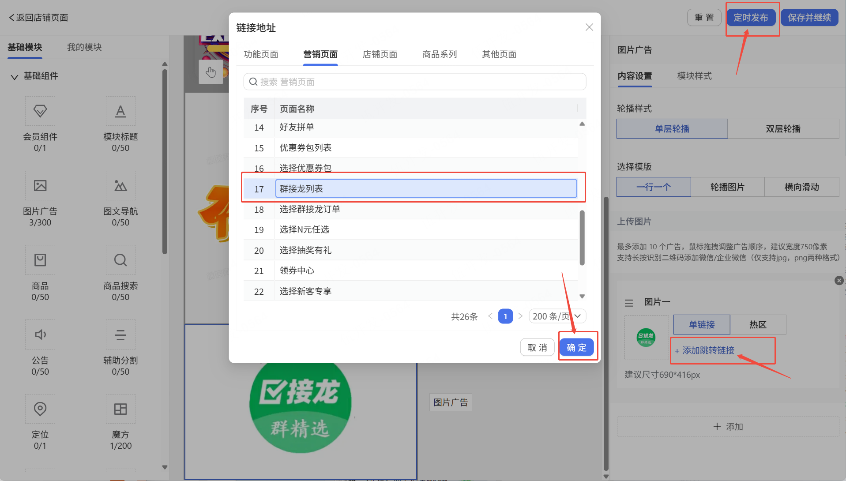Focus the 搜索 营销页面 search field
The width and height of the screenshot is (846, 481).
[415, 82]
